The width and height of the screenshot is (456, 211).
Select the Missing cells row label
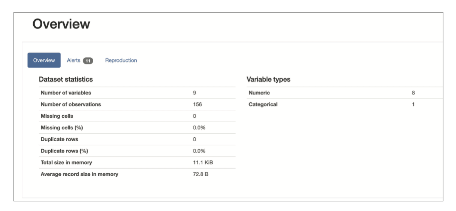(x=57, y=116)
